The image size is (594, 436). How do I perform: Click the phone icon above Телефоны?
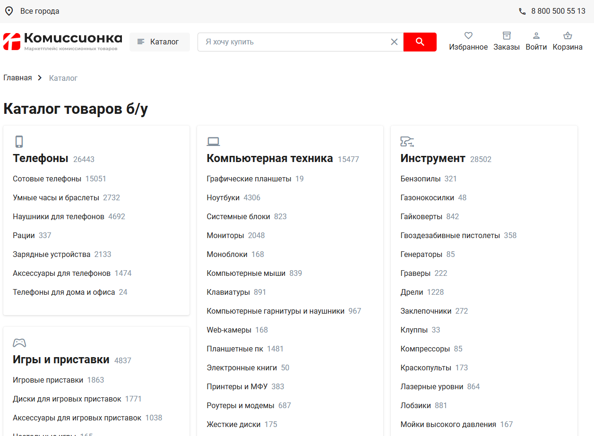[19, 142]
